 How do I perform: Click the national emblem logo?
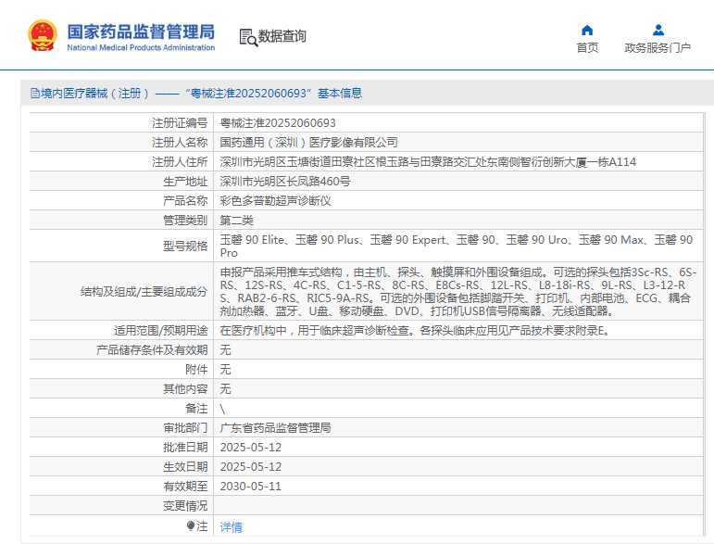[x=43, y=35]
